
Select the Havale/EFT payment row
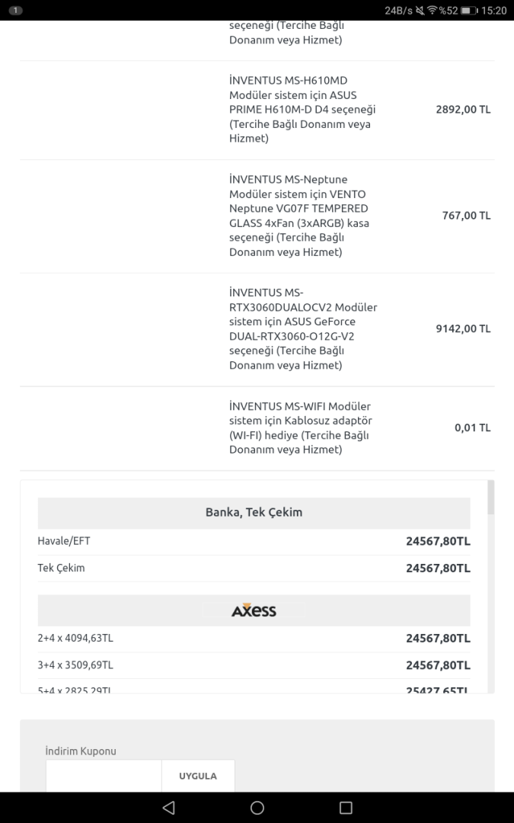254,541
